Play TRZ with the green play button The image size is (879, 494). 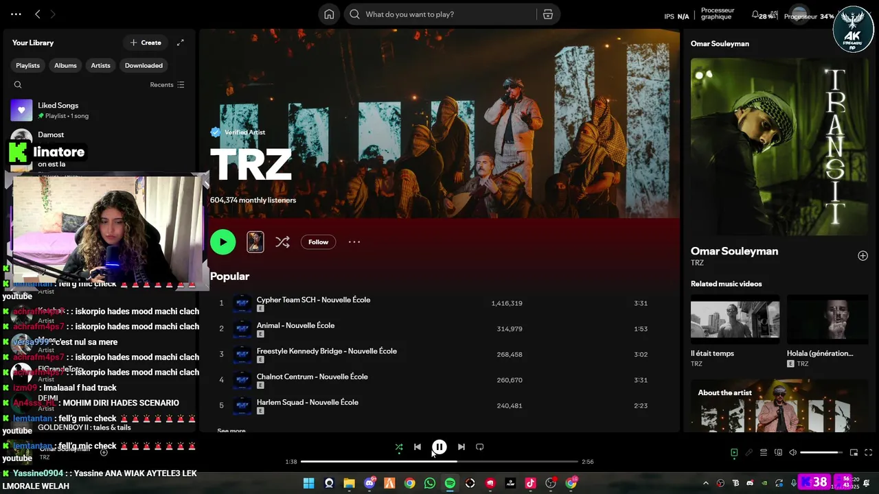(x=222, y=242)
